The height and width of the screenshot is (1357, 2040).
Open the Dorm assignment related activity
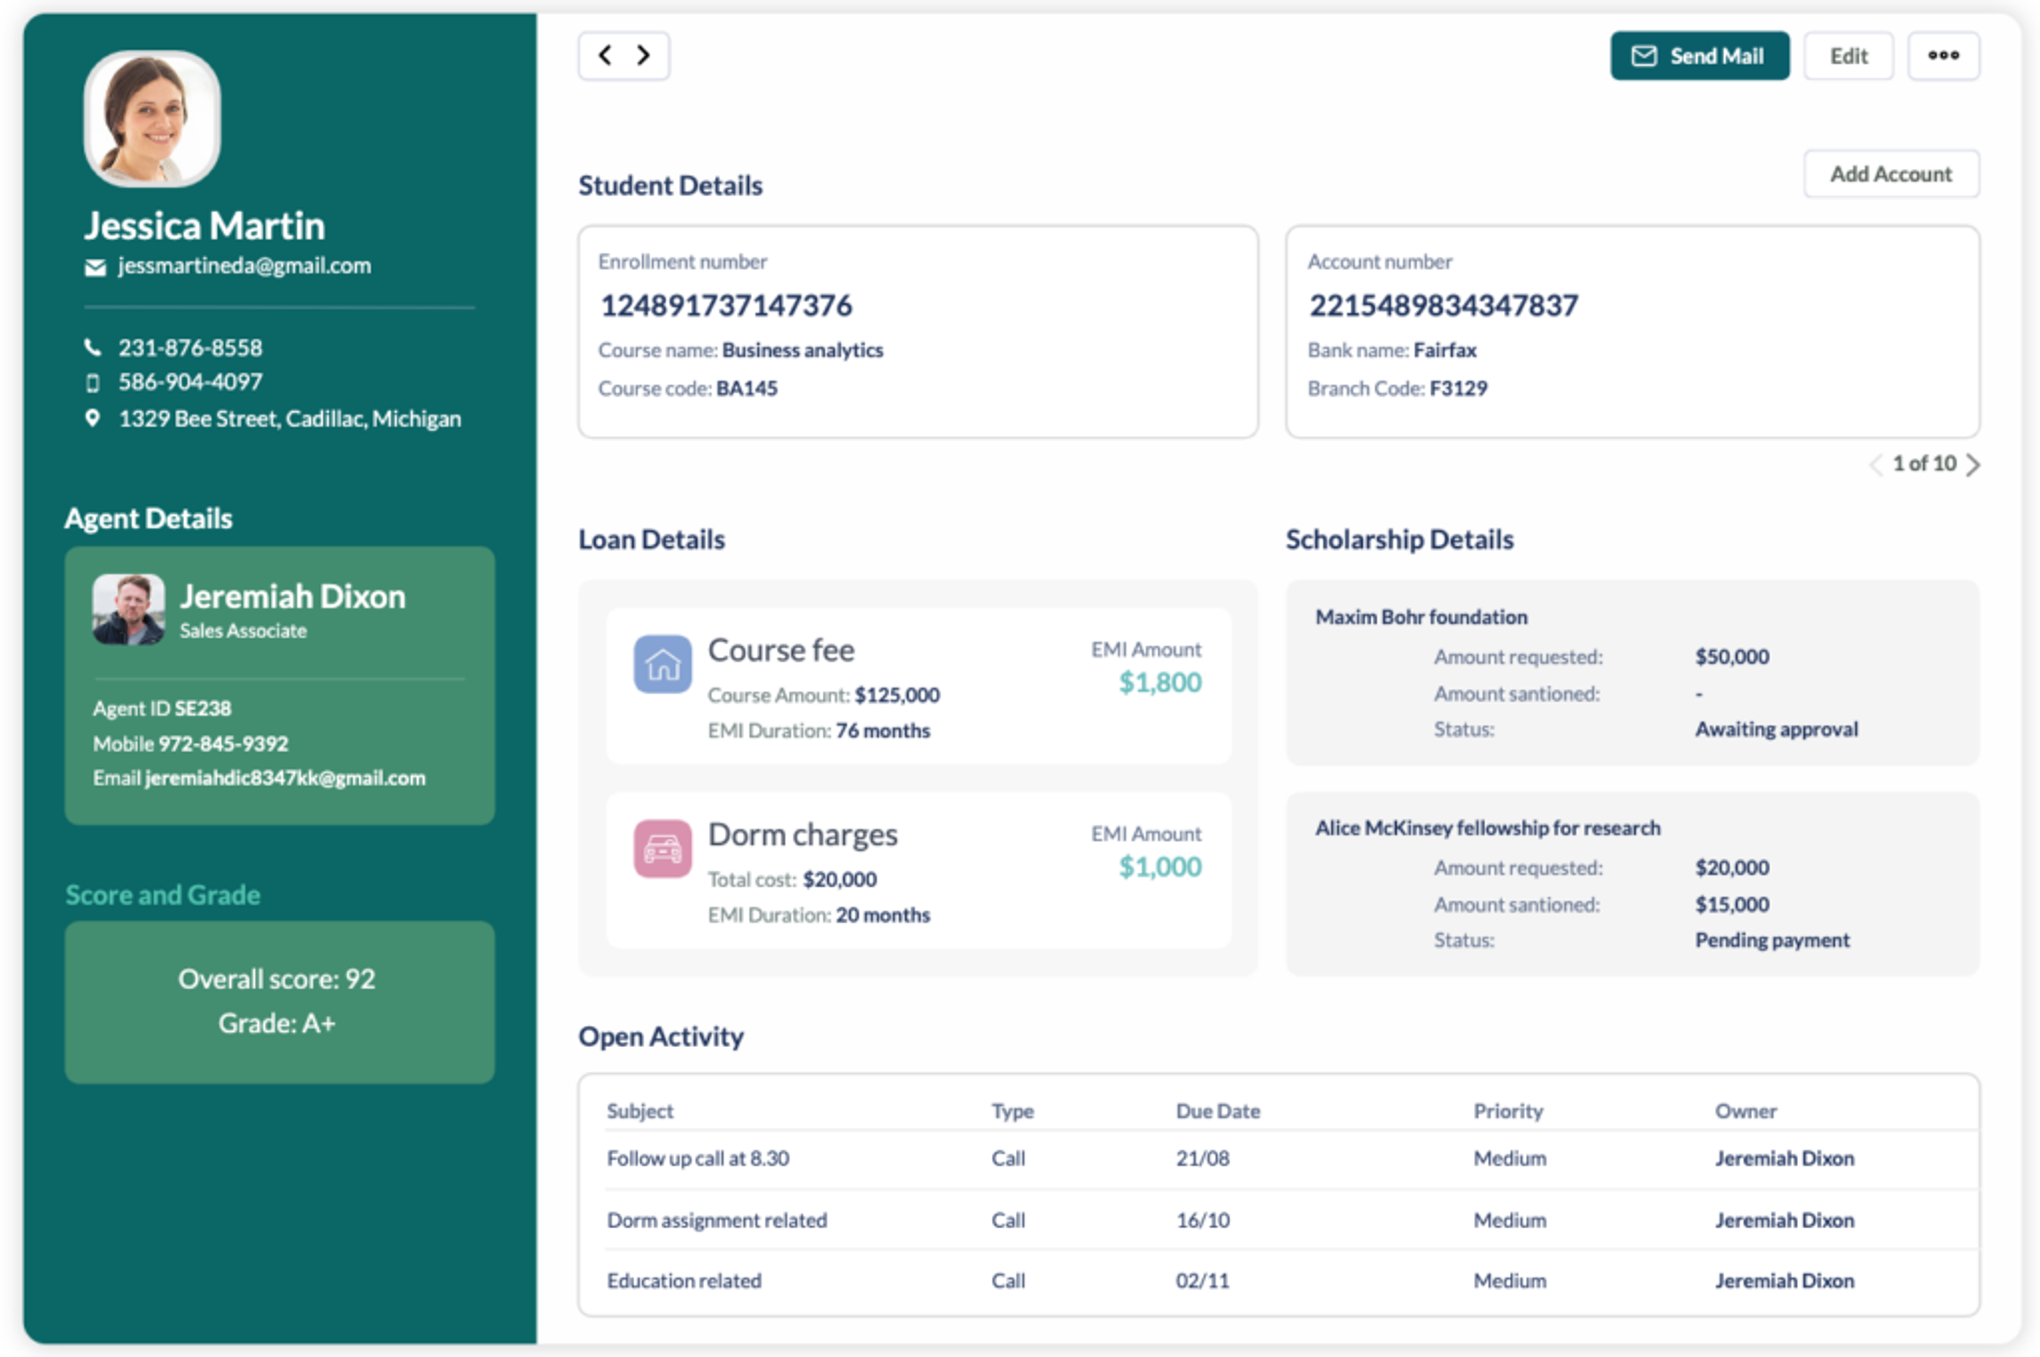click(x=716, y=1220)
